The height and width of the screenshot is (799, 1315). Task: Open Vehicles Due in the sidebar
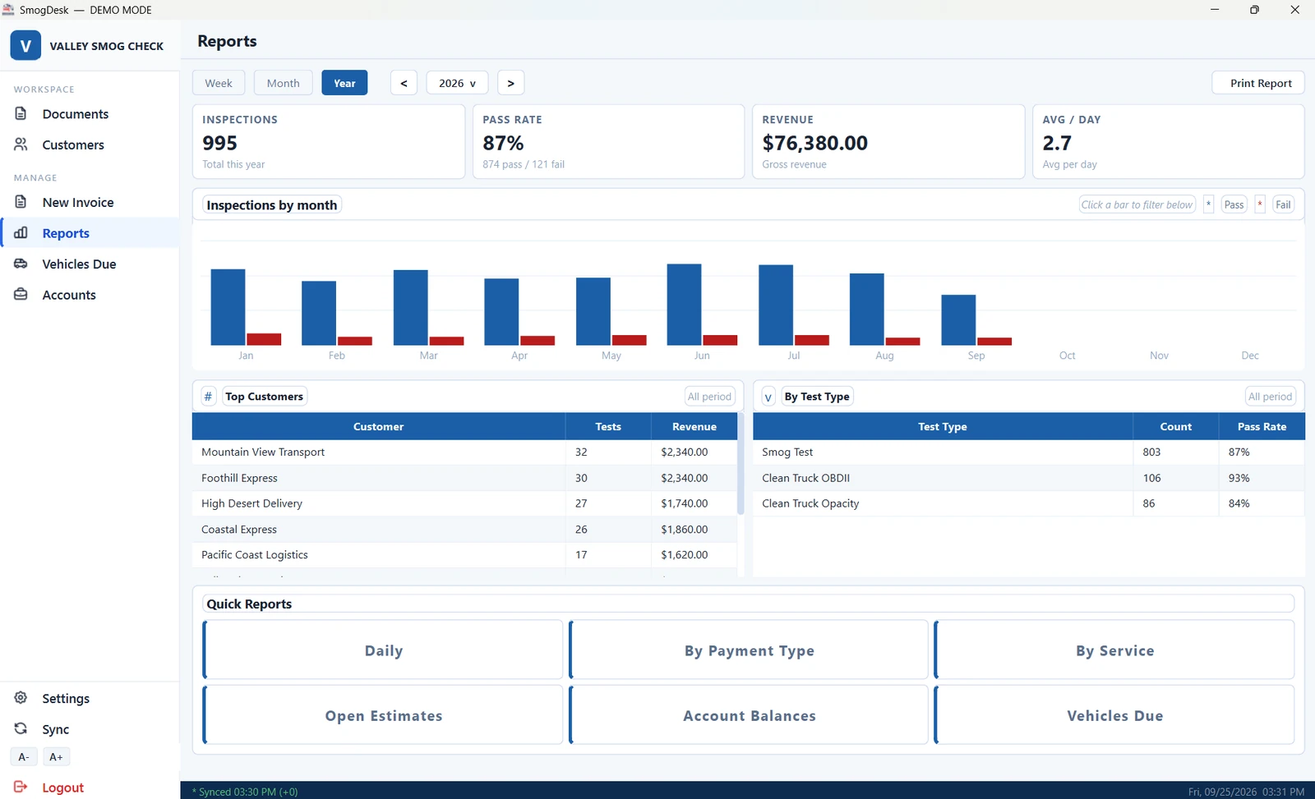tap(90, 264)
